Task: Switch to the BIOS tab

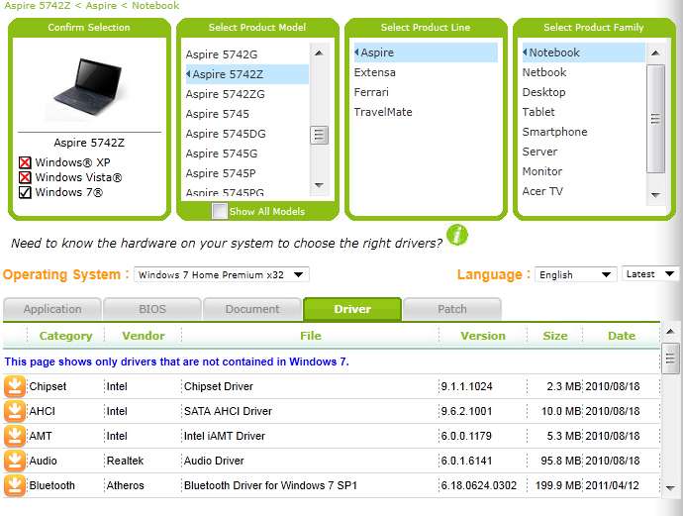Action: click(152, 309)
